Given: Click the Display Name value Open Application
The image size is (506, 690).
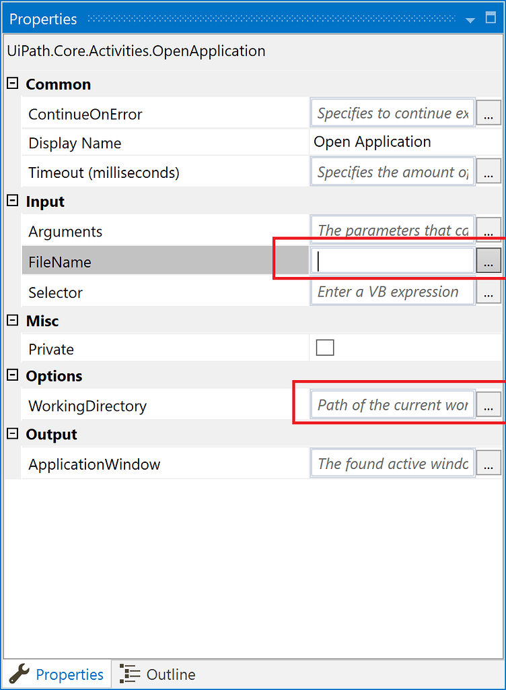Looking at the screenshot, I should coord(371,142).
